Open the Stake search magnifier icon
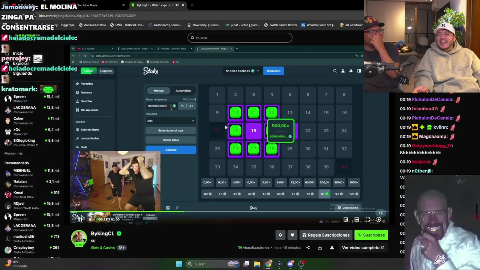 335,71
